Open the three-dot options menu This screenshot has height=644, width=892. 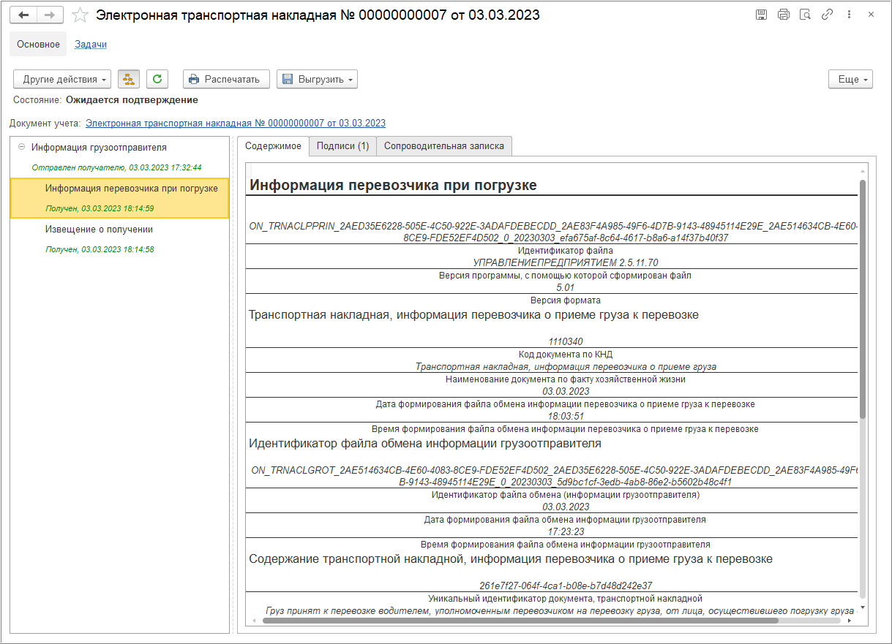pyautogui.click(x=849, y=15)
